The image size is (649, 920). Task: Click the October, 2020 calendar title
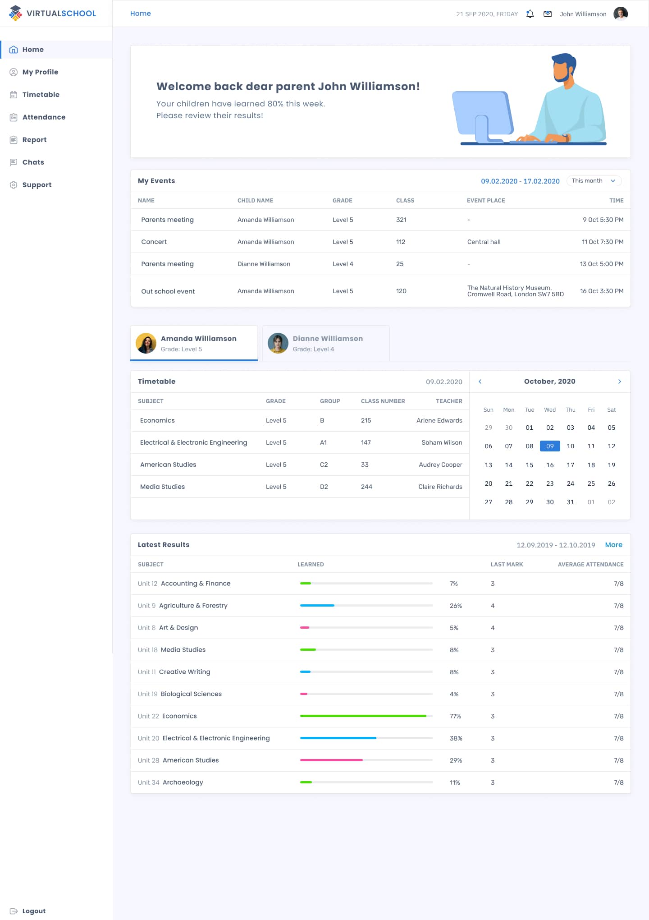pyautogui.click(x=550, y=382)
